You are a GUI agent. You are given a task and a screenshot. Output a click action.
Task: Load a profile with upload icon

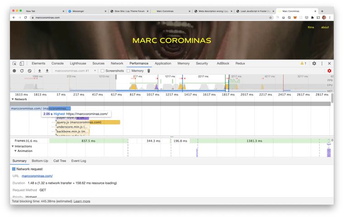[39, 71]
